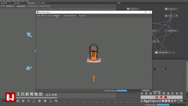Toggle the Scream node lightbulb visibility
Screen dimensions: 188x106
tap(177, 16)
